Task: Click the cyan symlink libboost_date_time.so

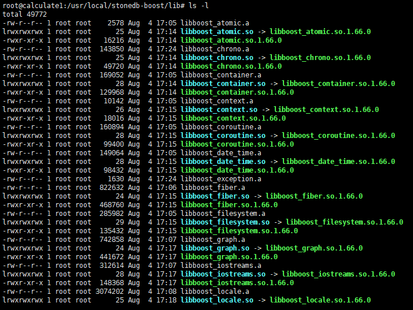Action: click(223, 162)
